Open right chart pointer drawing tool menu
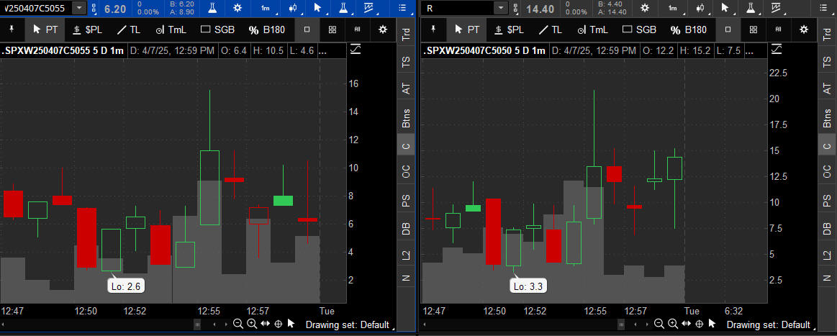 tap(725, 8)
